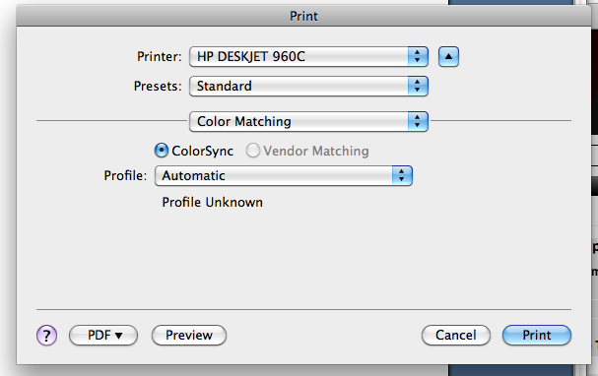Click the blue arrows on the Printer popup
This screenshot has width=598, height=376.
pyautogui.click(x=418, y=57)
